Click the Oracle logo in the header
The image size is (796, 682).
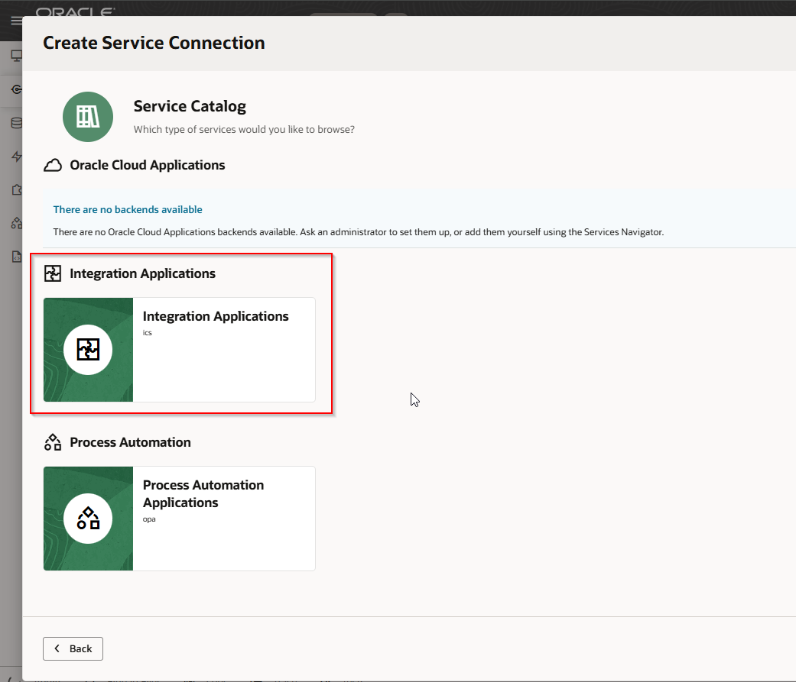point(76,11)
